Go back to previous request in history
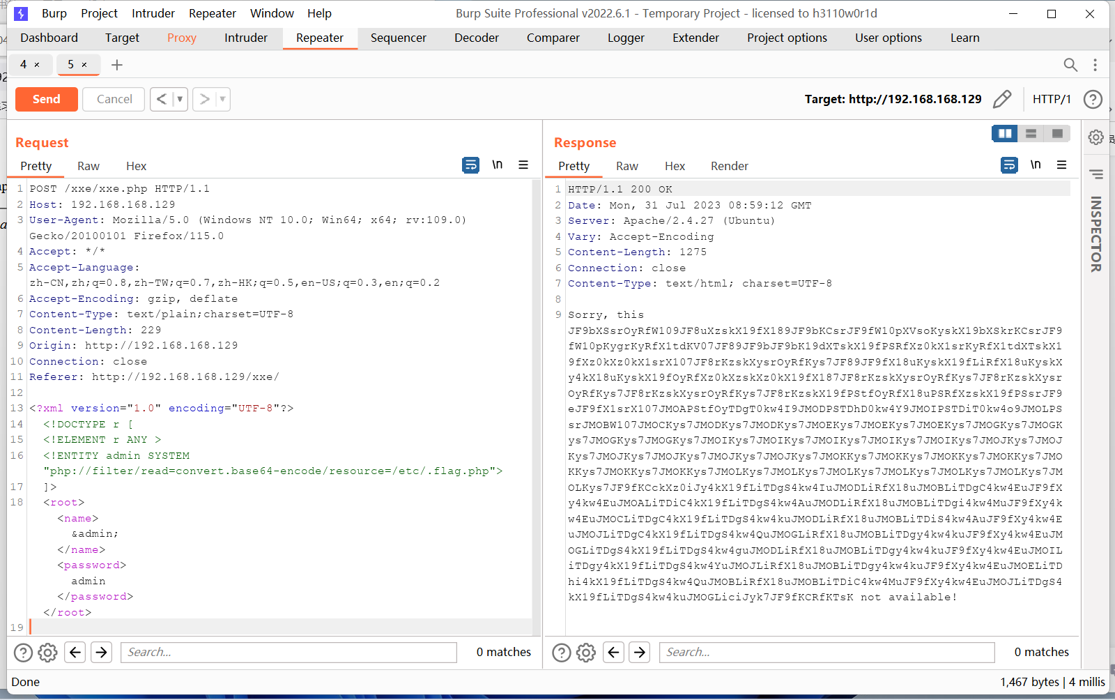The width and height of the screenshot is (1115, 700). (162, 99)
